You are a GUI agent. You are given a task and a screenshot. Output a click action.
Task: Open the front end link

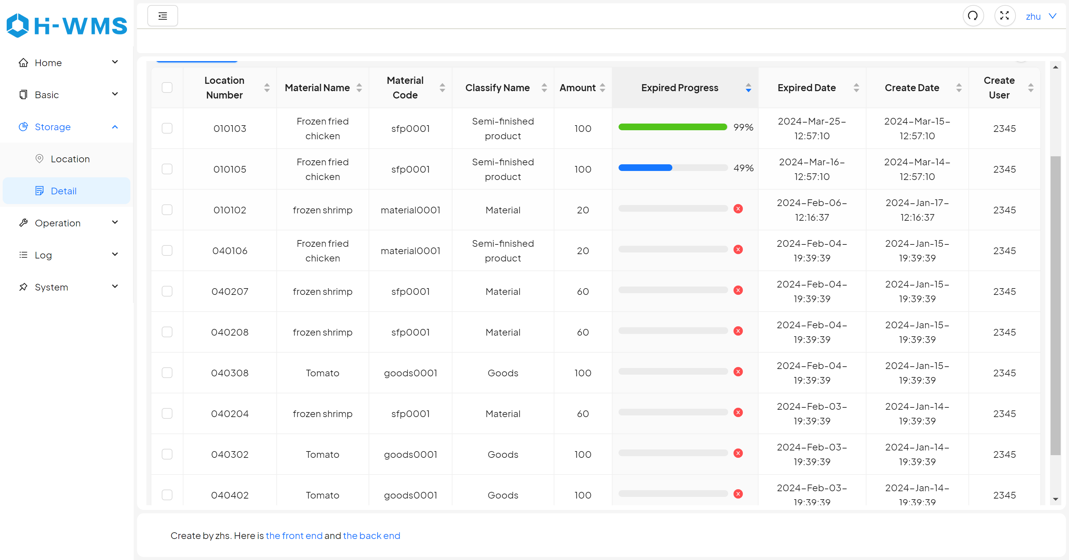294,536
